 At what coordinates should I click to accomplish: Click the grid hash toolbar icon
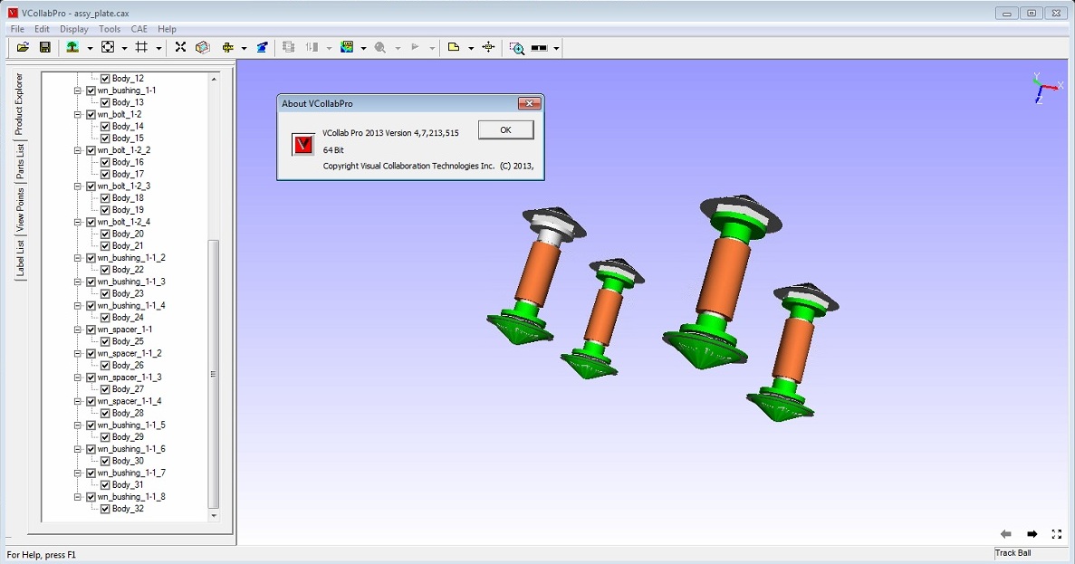[x=141, y=47]
